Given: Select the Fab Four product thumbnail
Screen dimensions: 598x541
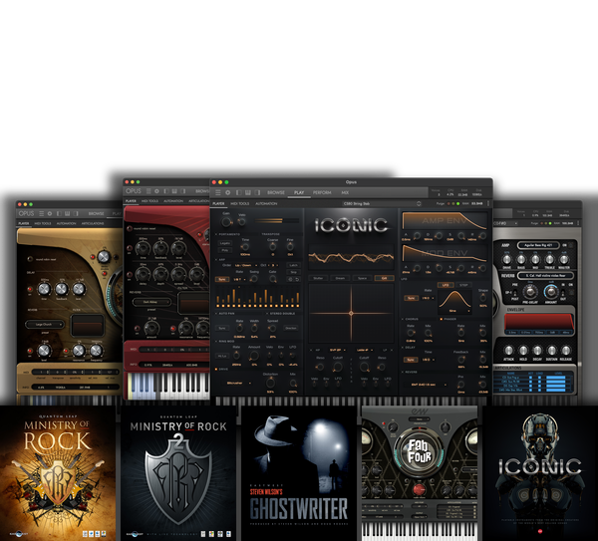Looking at the screenshot, I should coord(420,473).
